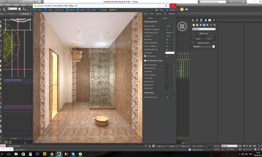The image size is (262, 157).
Task: Switch to the LightMix tab
Action: coord(172,14)
